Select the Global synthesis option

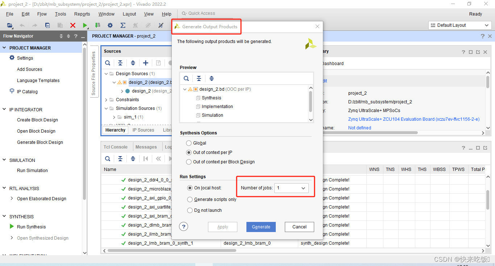pyautogui.click(x=189, y=143)
